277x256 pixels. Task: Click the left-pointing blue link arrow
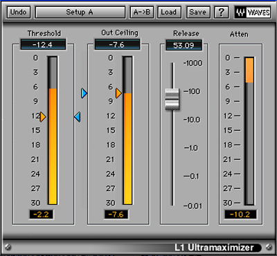click(x=78, y=117)
